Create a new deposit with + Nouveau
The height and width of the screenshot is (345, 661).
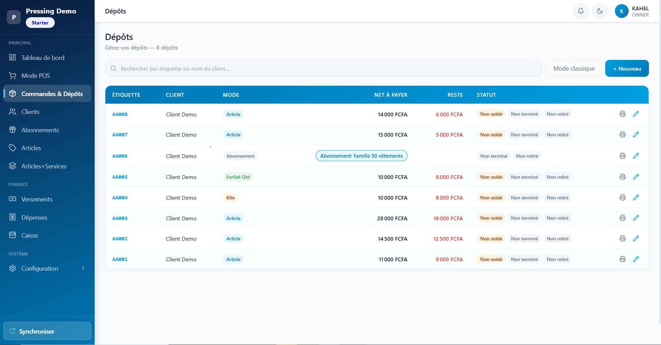[627, 69]
